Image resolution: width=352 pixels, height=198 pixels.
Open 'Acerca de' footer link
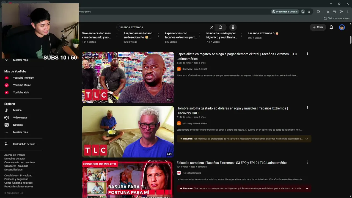coord(10,155)
